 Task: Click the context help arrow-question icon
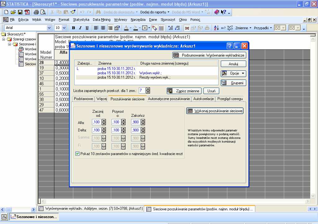(x=223, y=12)
